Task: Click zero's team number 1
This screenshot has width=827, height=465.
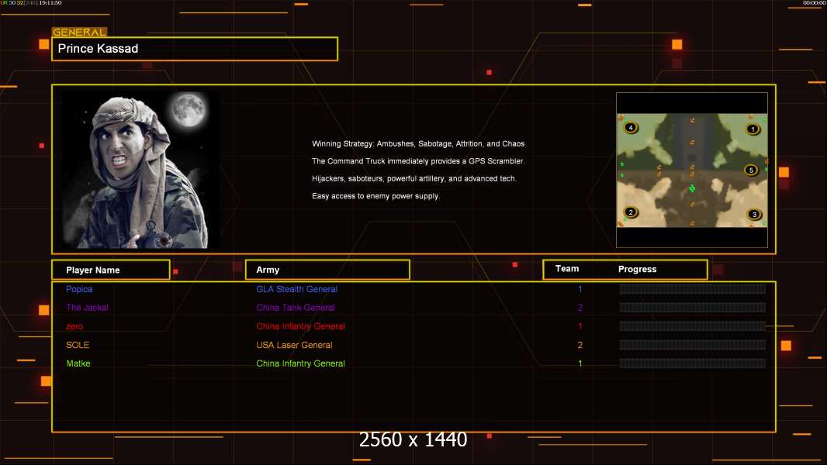Action: pos(580,326)
